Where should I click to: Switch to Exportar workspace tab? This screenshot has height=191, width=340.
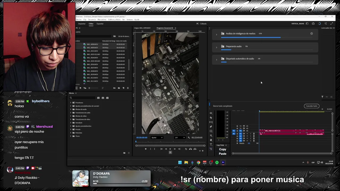[x=100, y=24]
